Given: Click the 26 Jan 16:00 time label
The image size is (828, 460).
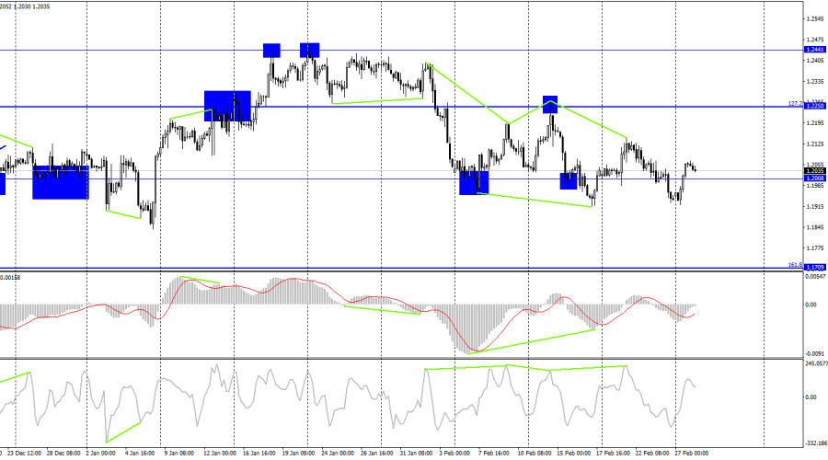Looking at the screenshot, I should click(x=377, y=454).
